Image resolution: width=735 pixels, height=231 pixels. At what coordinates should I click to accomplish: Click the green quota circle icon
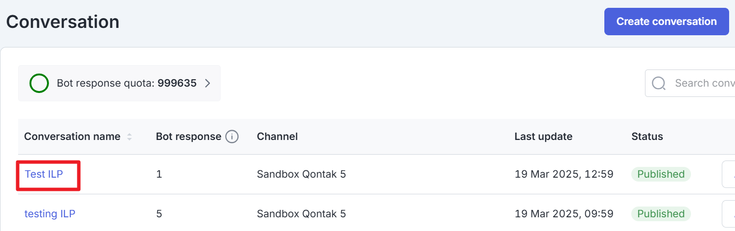[39, 83]
